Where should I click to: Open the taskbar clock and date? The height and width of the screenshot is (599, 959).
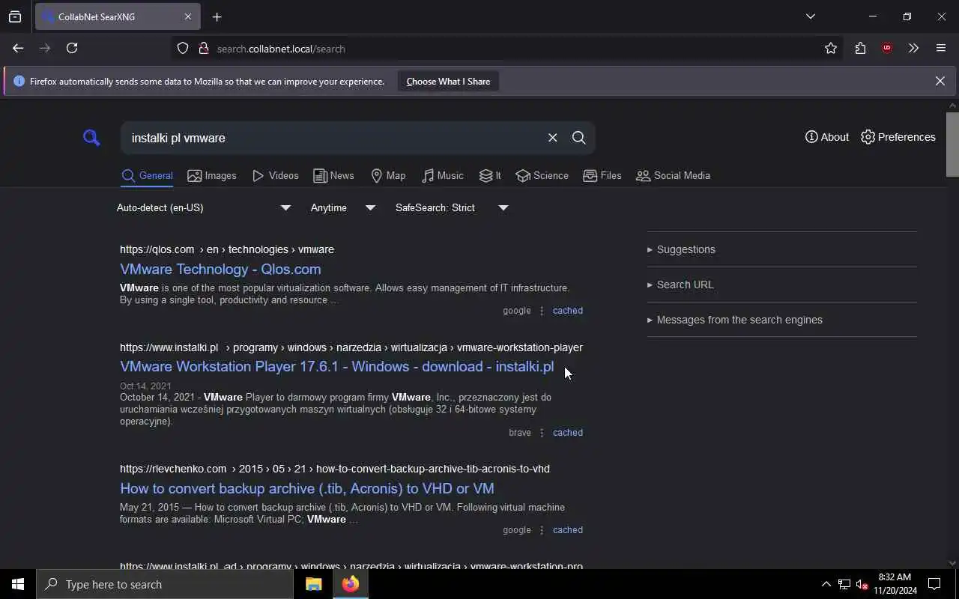point(895,584)
